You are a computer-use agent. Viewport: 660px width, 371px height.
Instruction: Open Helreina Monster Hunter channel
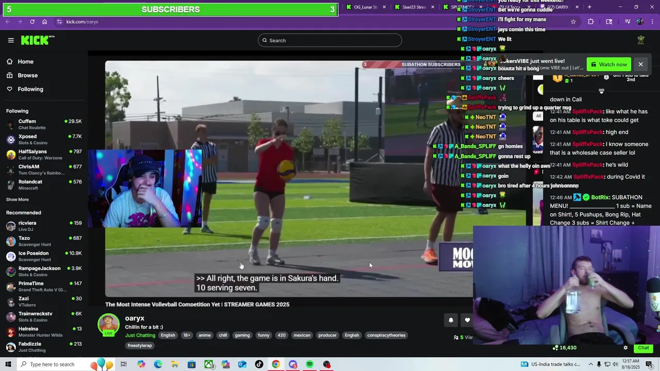click(x=44, y=332)
